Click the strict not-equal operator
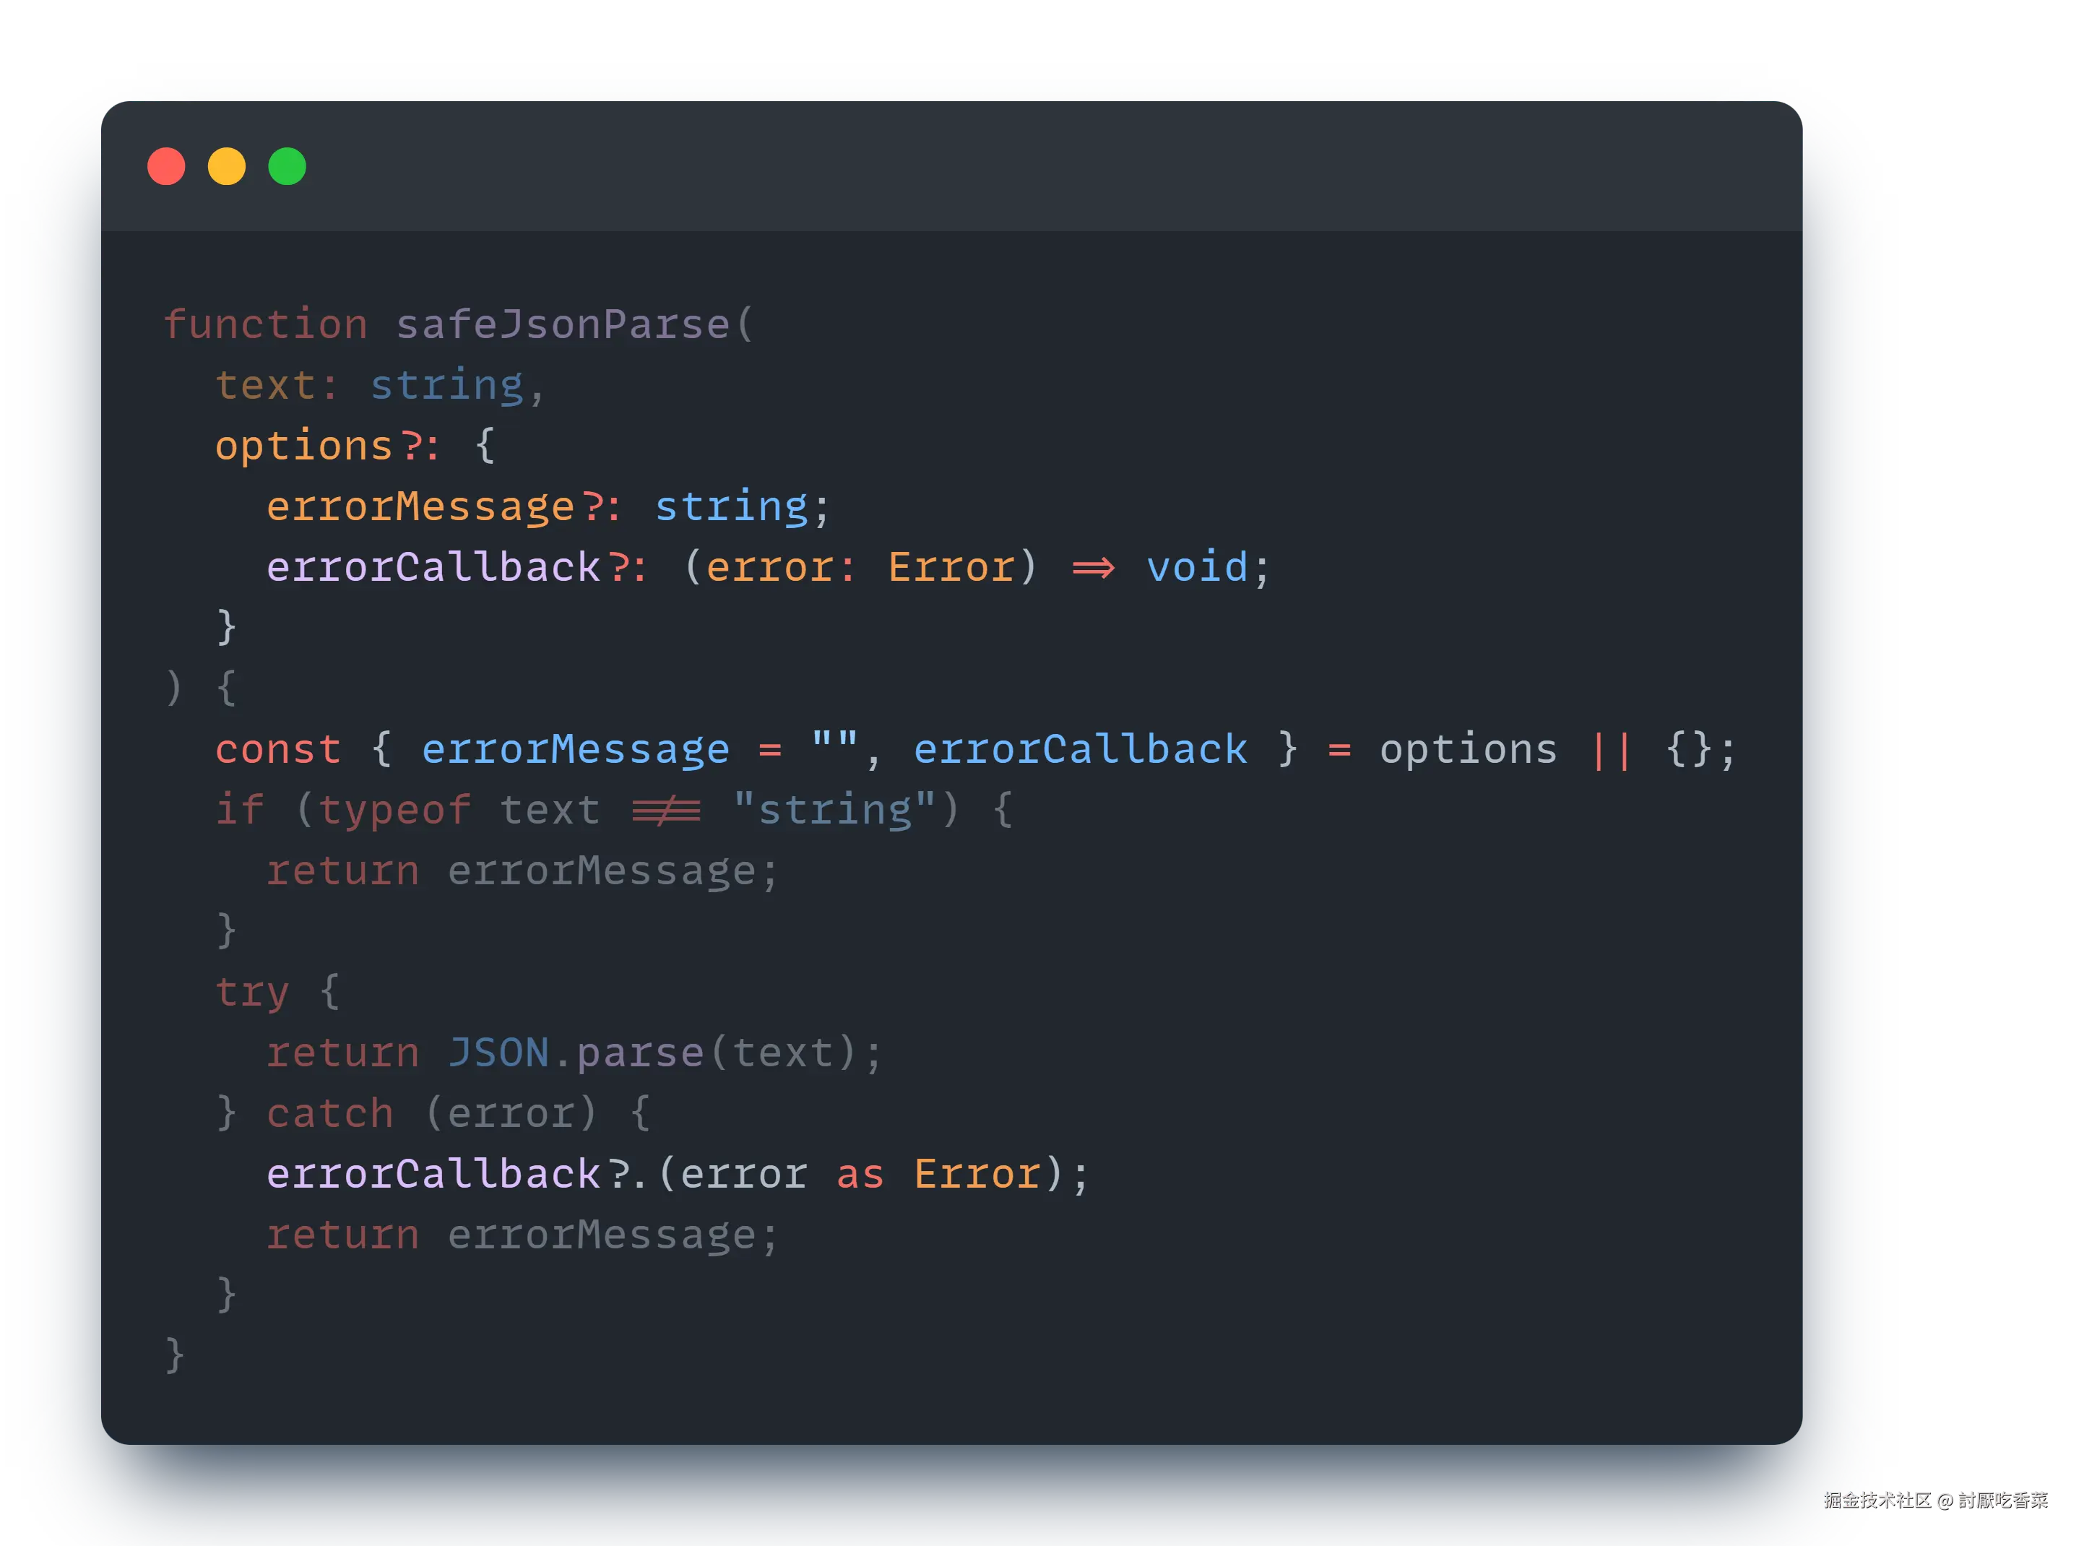 pyautogui.click(x=665, y=811)
